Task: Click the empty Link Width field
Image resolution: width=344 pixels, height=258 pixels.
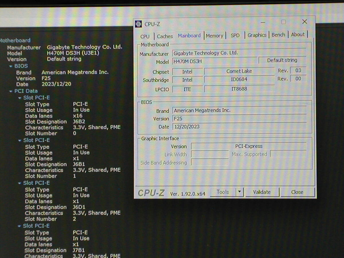Action: point(210,155)
